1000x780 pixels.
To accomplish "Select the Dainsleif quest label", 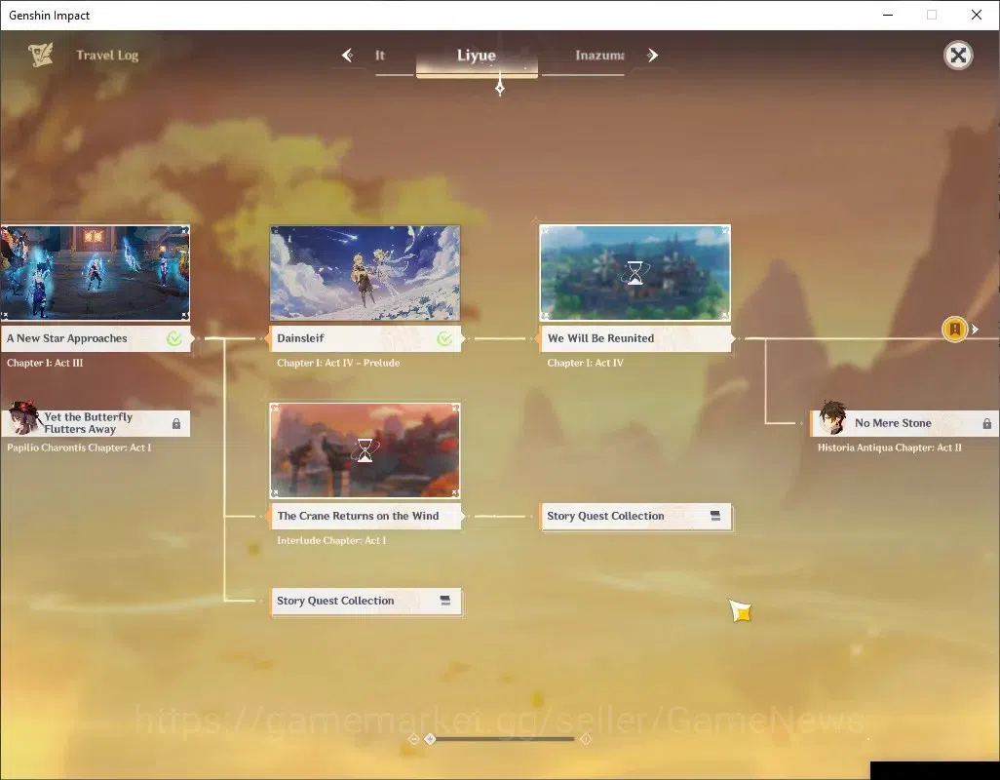I will (365, 338).
